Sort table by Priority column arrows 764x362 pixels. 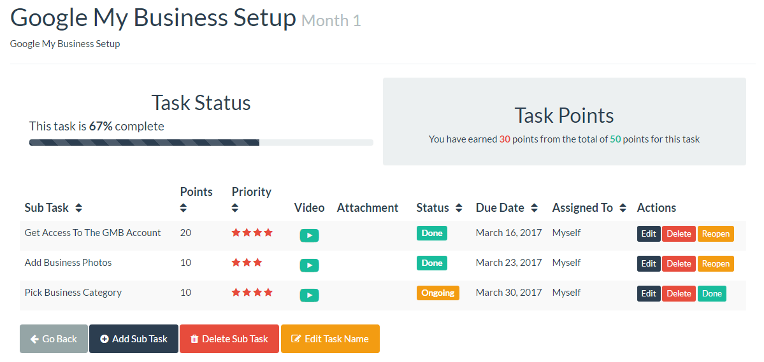pos(235,208)
